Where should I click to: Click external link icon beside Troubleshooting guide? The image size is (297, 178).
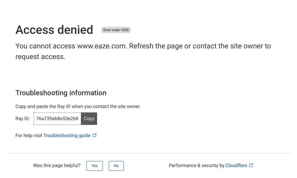[94, 135]
